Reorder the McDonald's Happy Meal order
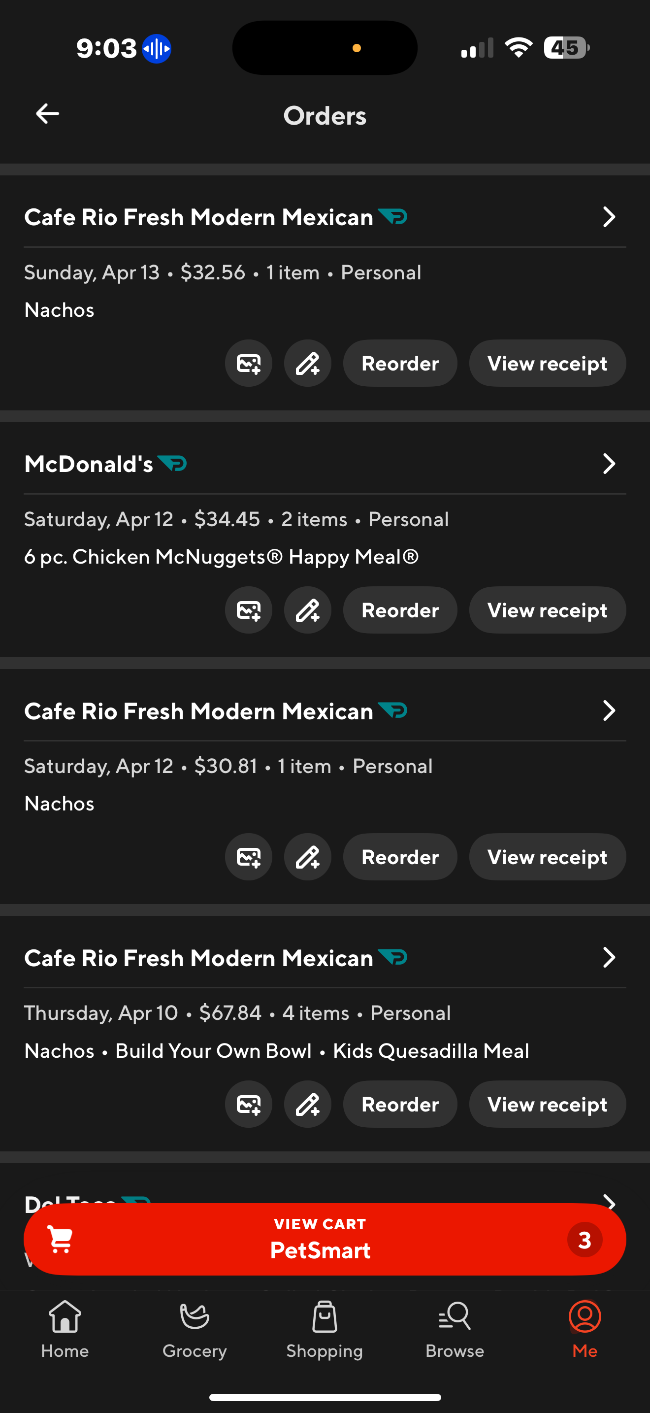 click(x=399, y=610)
